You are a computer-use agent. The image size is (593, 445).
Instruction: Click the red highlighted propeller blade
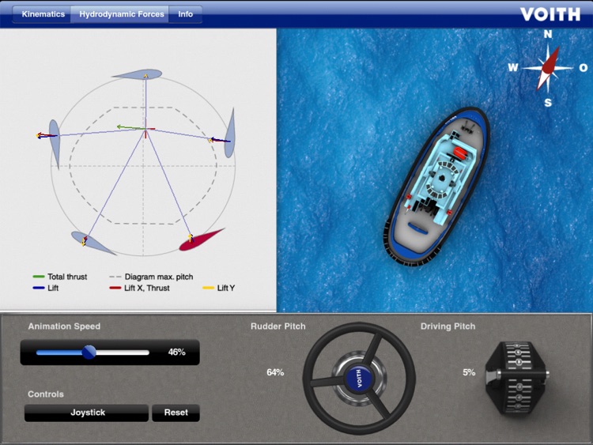click(x=201, y=240)
